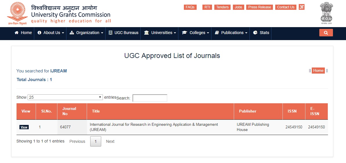
Task: Expand the Organization dropdown menu
Action: [86, 33]
